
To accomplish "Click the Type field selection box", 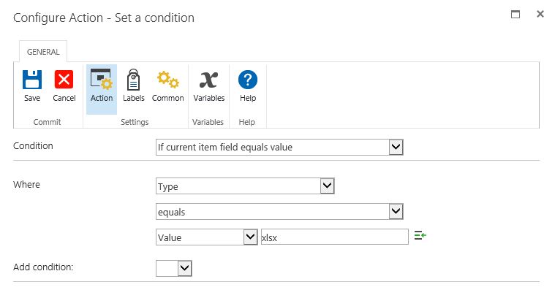I will [245, 186].
